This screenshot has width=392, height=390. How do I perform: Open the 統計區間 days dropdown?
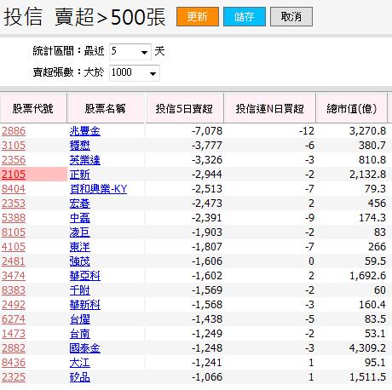point(130,52)
